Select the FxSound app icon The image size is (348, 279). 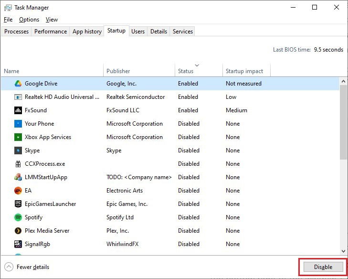point(18,110)
